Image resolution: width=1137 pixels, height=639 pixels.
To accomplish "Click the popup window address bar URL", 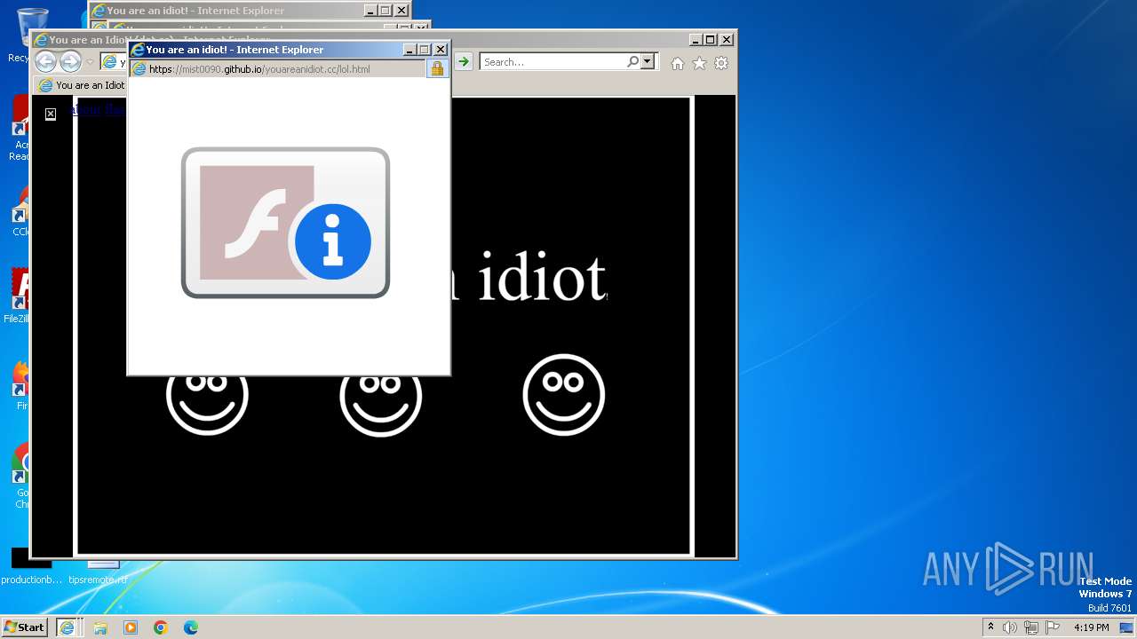I will [x=259, y=69].
